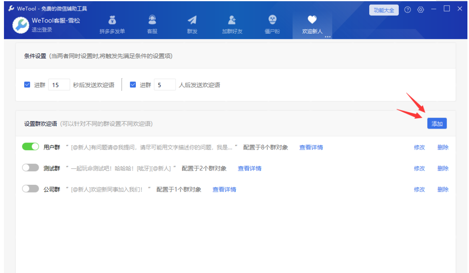Switch to the 客服 tab label

(x=152, y=31)
